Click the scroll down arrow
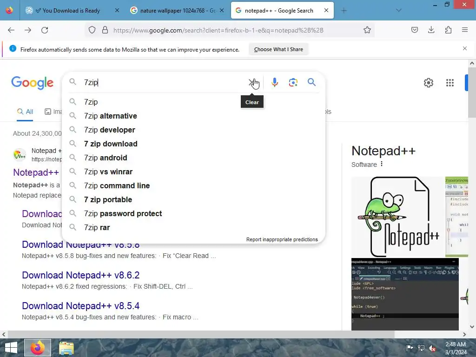 472,327
